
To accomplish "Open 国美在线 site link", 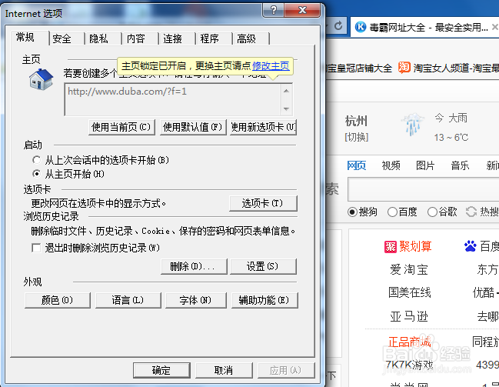I will pyautogui.click(x=409, y=292).
